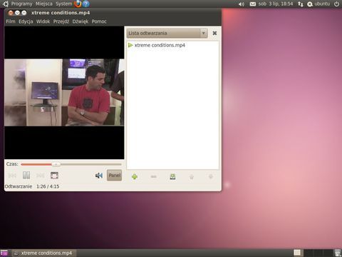This screenshot has height=257, width=342.
Task: Skip to next track button
Action: coord(41,176)
